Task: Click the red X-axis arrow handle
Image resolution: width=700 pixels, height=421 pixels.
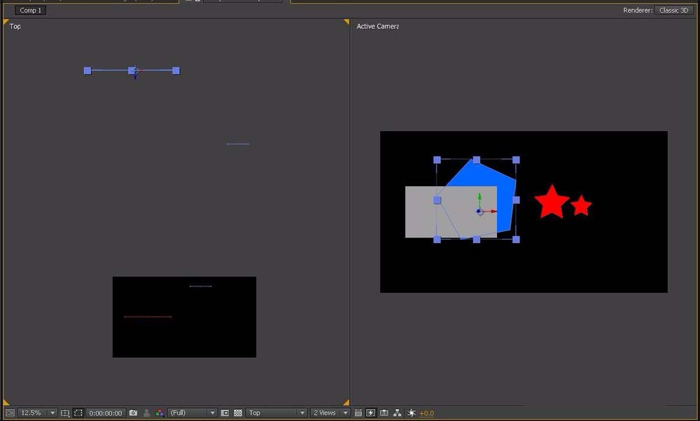Action: [x=493, y=212]
